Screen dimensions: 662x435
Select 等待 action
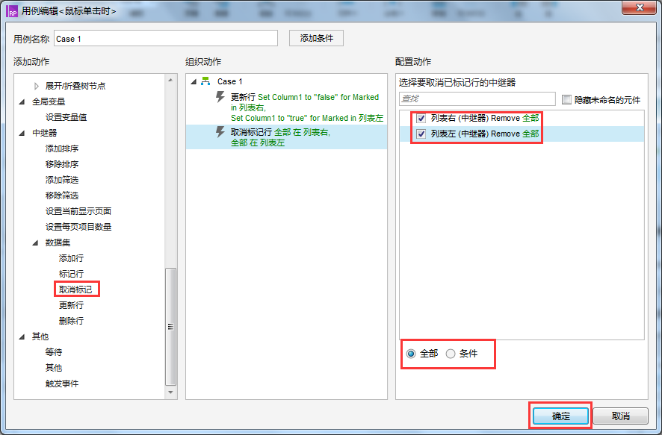pos(54,352)
